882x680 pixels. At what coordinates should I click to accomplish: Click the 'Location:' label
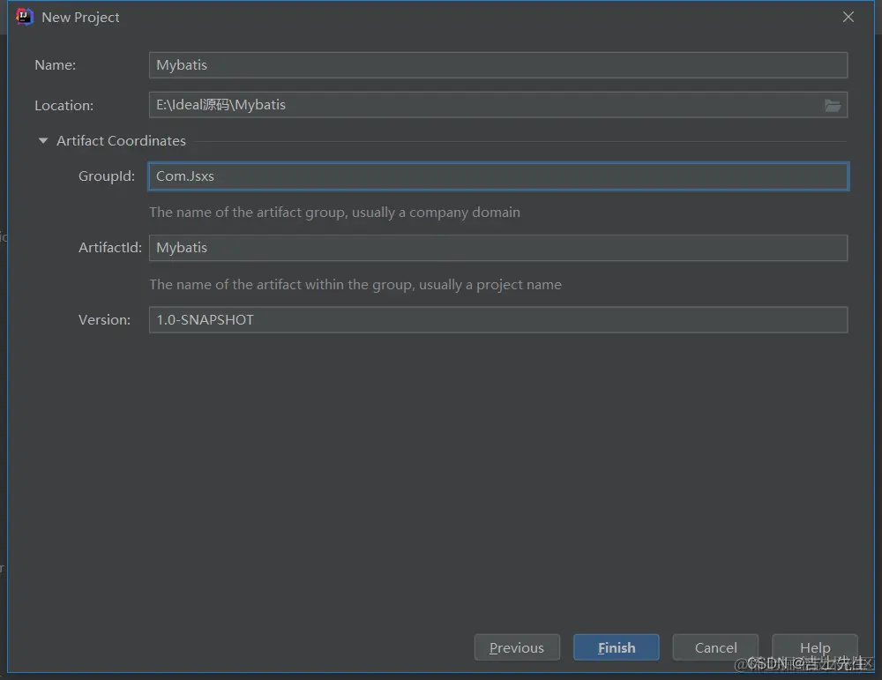[64, 105]
